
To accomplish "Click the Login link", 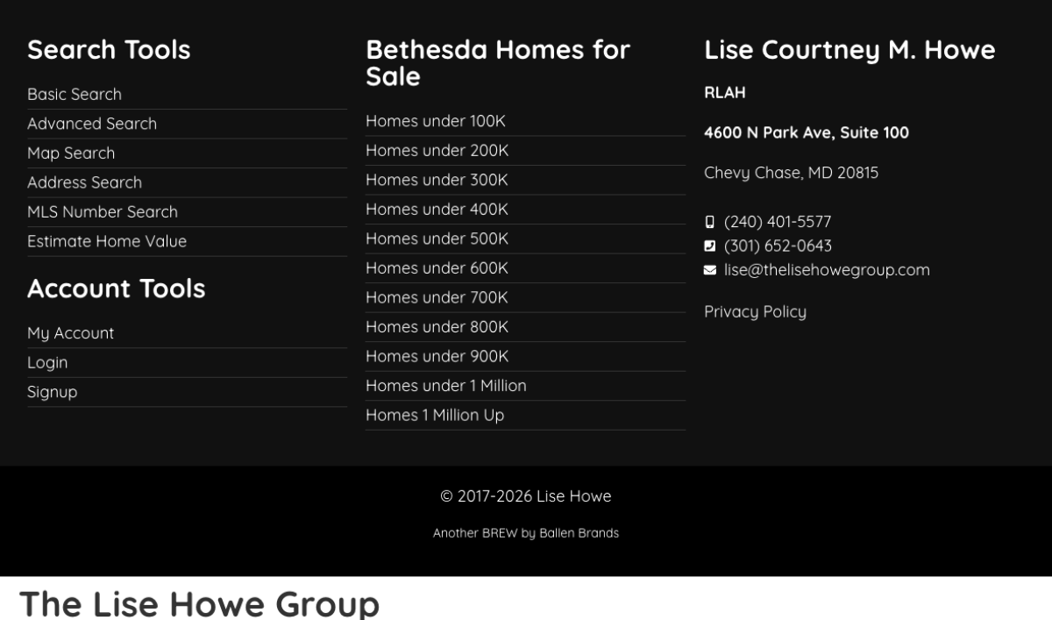I will [x=47, y=362].
